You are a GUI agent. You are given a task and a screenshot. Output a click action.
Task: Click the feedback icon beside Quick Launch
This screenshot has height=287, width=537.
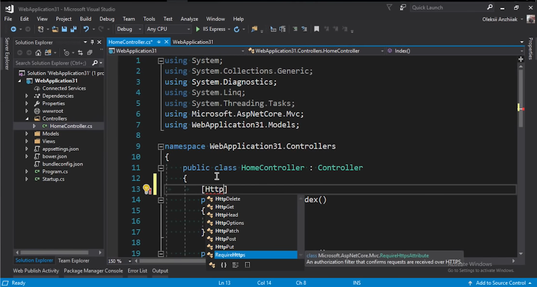[403, 7]
